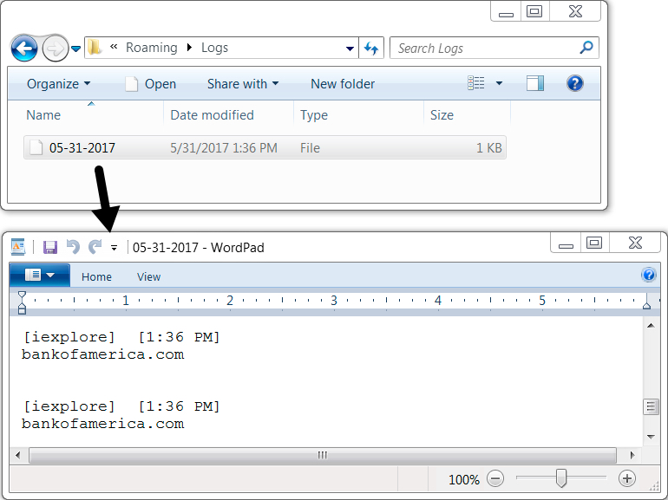Click the vertical scrollbar thumb in WordPad

(x=651, y=406)
